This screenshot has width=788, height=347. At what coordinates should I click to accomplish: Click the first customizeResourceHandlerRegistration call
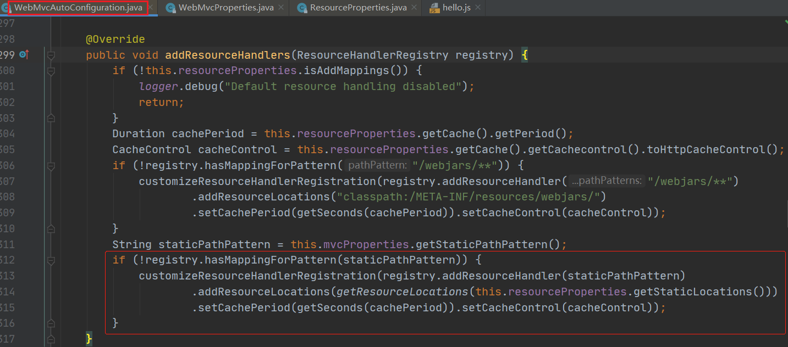pos(257,181)
